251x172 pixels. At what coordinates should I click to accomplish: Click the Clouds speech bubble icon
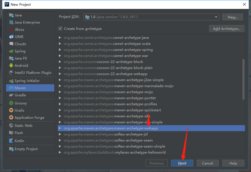(11, 44)
